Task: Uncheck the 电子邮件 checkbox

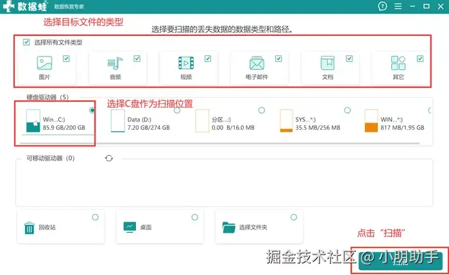Action: pos(278,58)
